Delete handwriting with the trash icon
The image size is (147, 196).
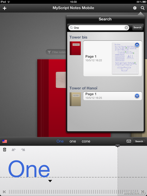[x=5, y=150]
